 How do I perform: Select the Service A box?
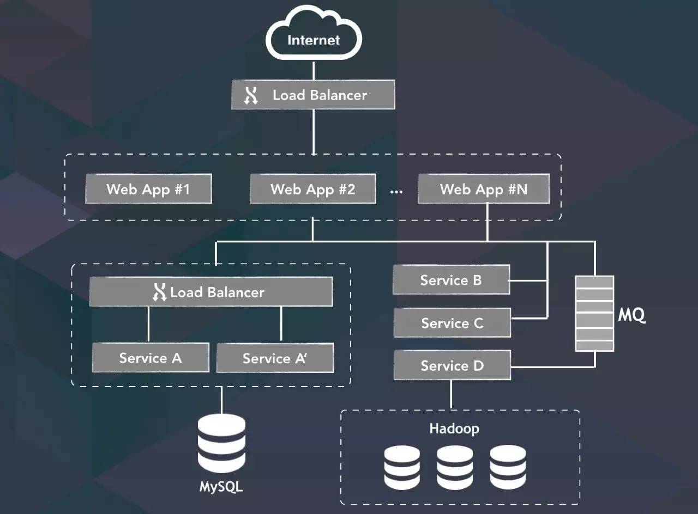(x=151, y=358)
